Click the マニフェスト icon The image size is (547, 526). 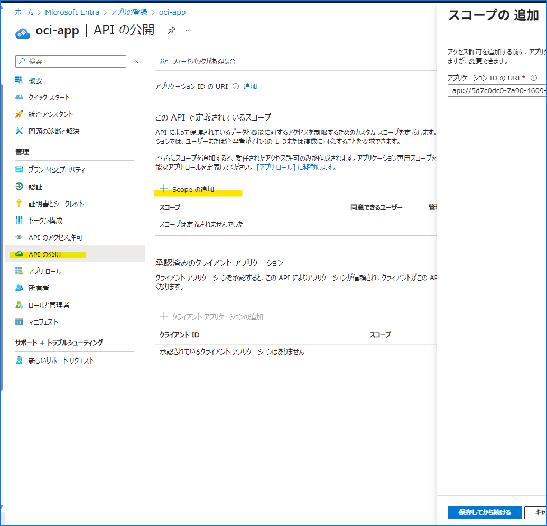19,322
